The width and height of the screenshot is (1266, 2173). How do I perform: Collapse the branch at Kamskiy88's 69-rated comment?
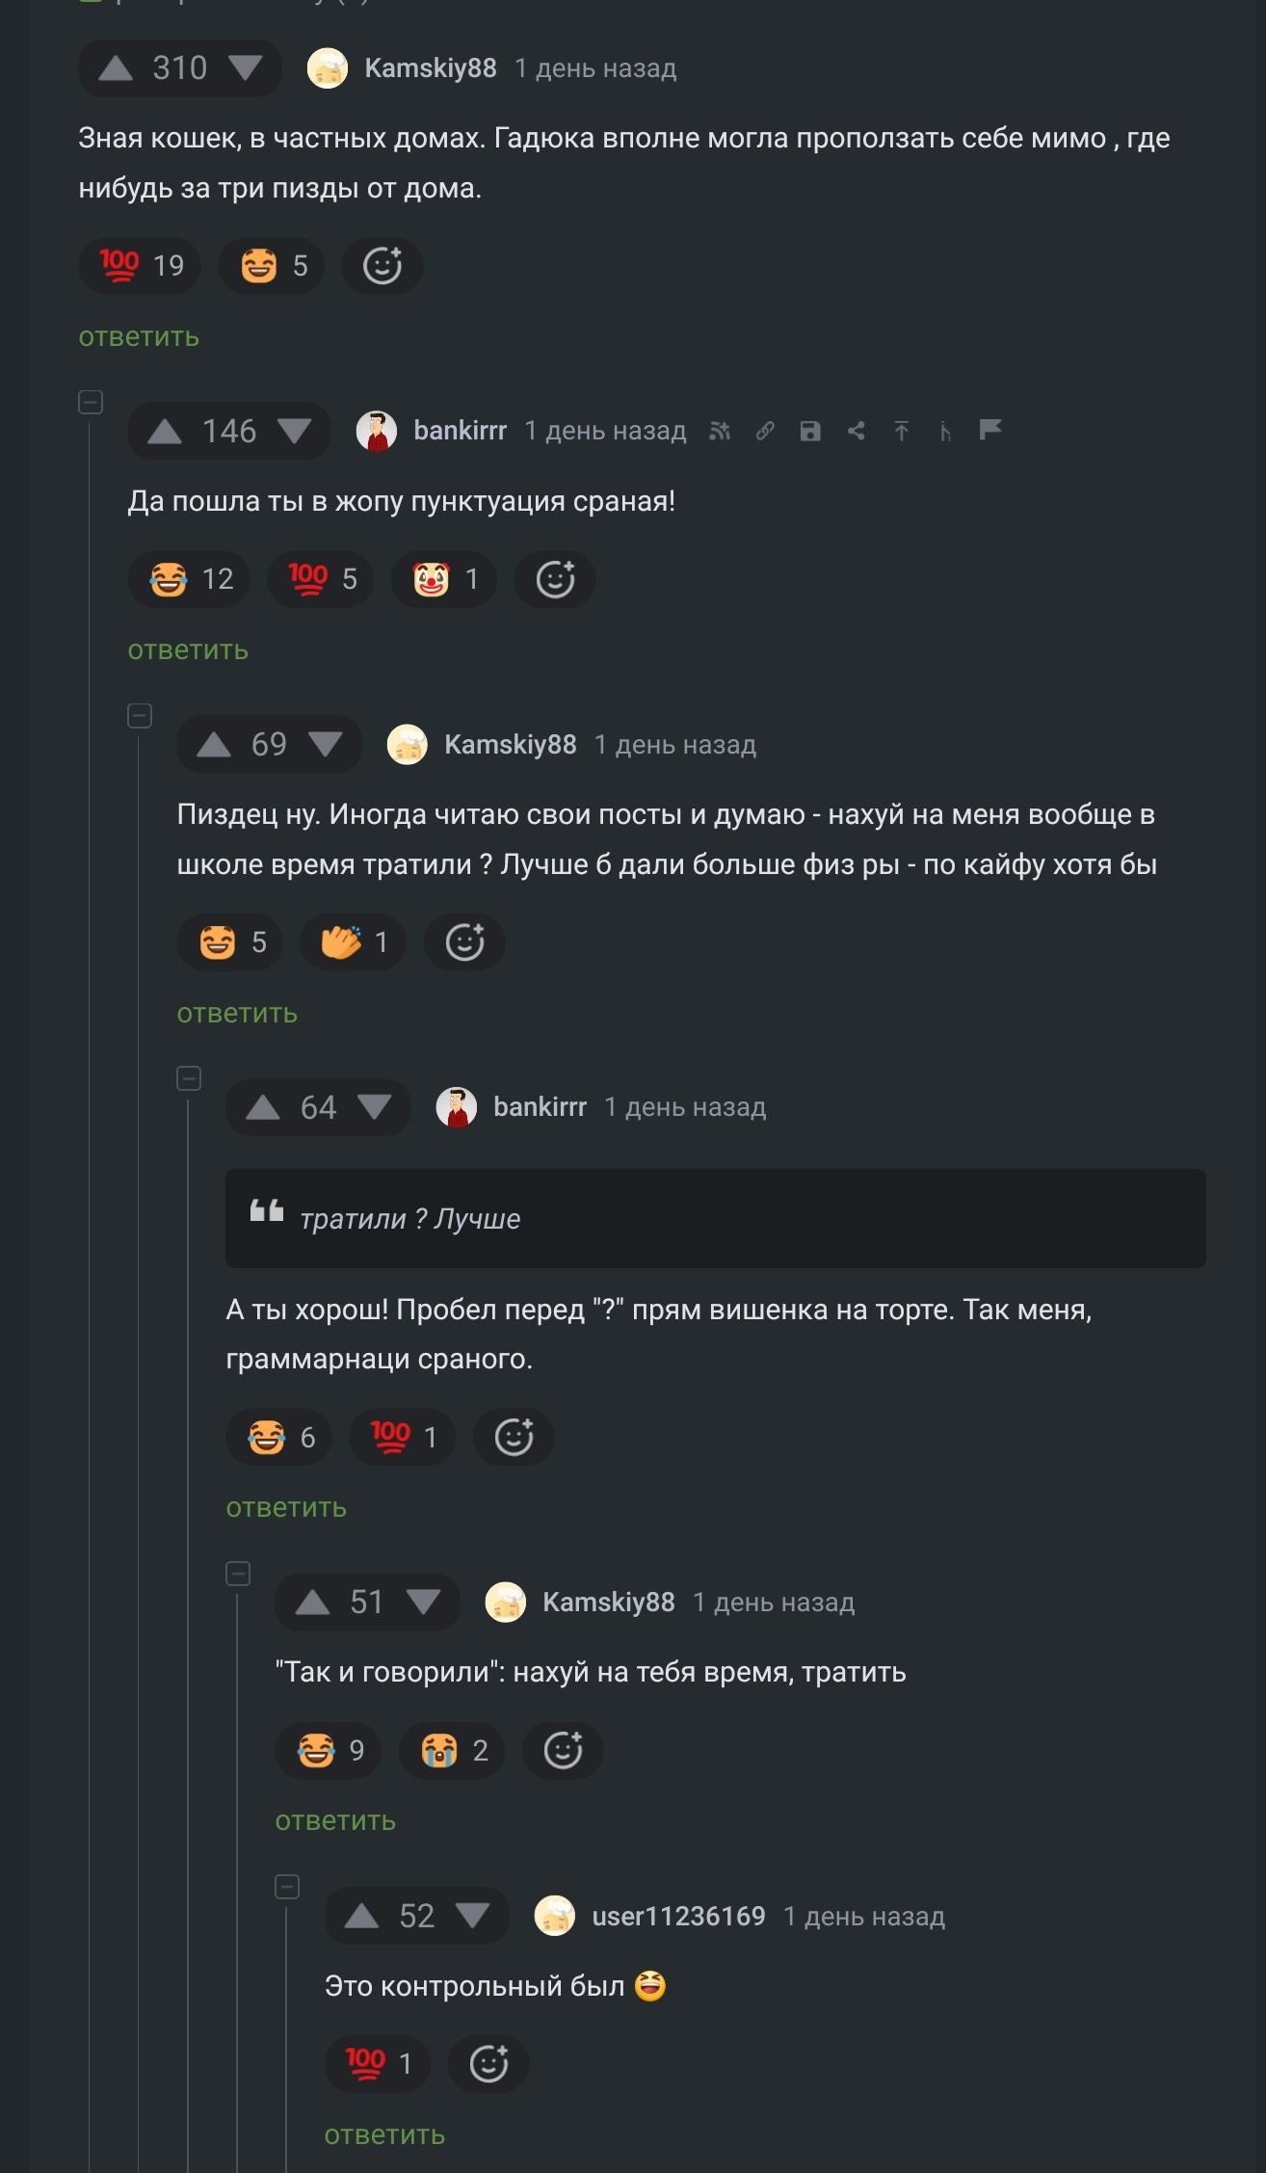140,716
